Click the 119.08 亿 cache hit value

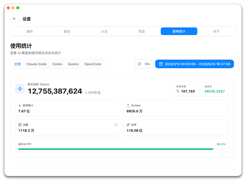pyautogui.click(x=134, y=131)
